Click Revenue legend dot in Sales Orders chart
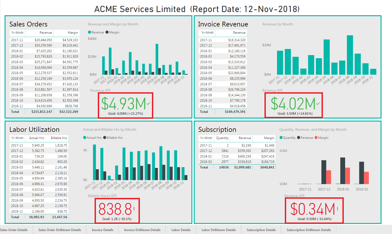The height and width of the screenshot is (234, 392). coord(89,32)
